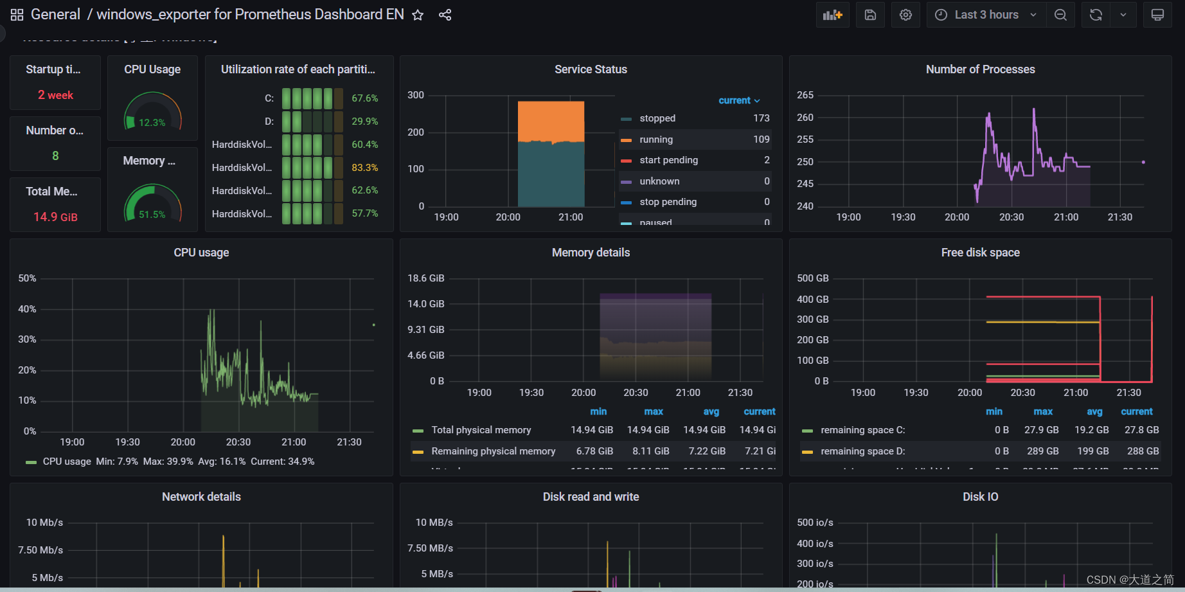
Task: Refresh the dashboard with the refresh icon
Action: point(1095,14)
